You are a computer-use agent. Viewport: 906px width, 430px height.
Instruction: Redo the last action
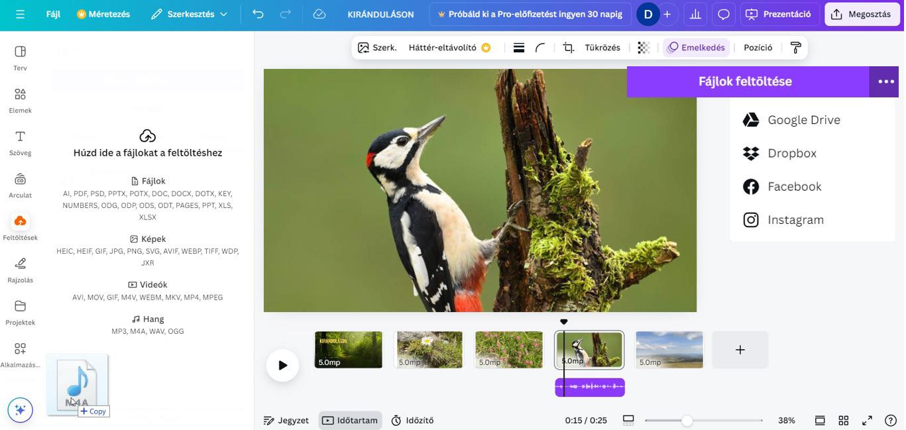(x=286, y=14)
